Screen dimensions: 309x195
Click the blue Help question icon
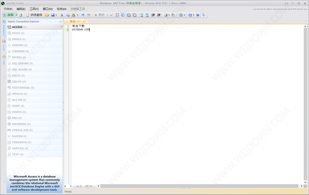click(198, 15)
